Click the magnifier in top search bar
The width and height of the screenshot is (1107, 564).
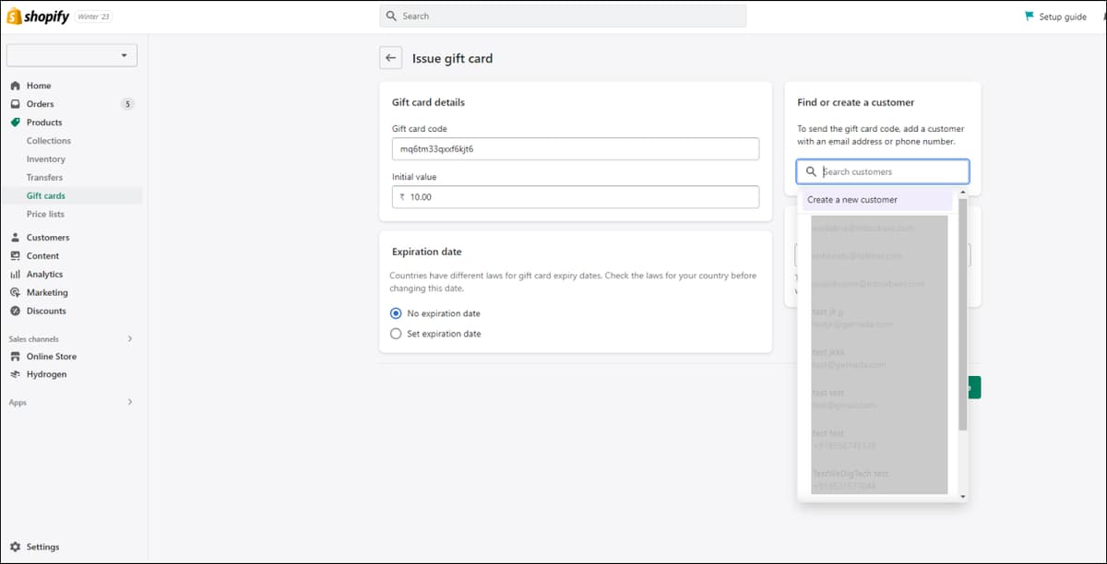[391, 17]
